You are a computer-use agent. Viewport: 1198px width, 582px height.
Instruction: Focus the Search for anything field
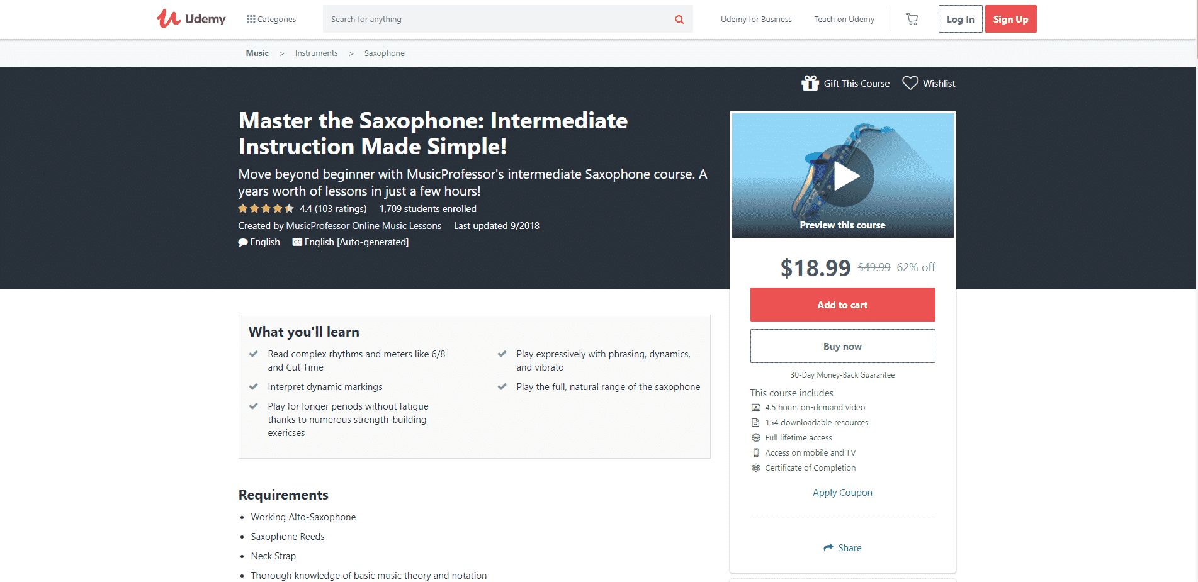tap(497, 20)
